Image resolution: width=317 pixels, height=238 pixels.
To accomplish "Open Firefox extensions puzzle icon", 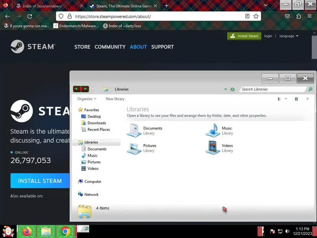I will coord(298,16).
